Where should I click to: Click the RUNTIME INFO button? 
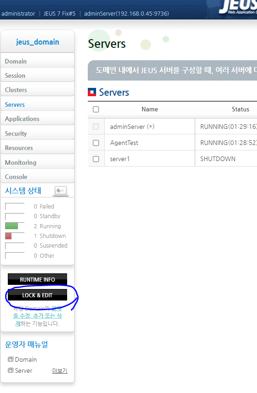pyautogui.click(x=37, y=279)
